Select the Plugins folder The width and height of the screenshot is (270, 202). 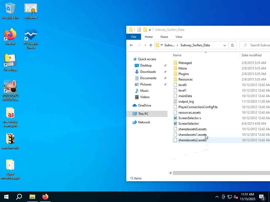[x=184, y=74]
